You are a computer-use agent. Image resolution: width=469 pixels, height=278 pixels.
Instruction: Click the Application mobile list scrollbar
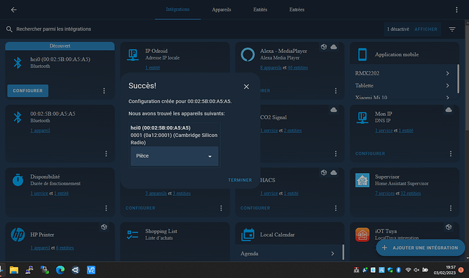[458, 79]
